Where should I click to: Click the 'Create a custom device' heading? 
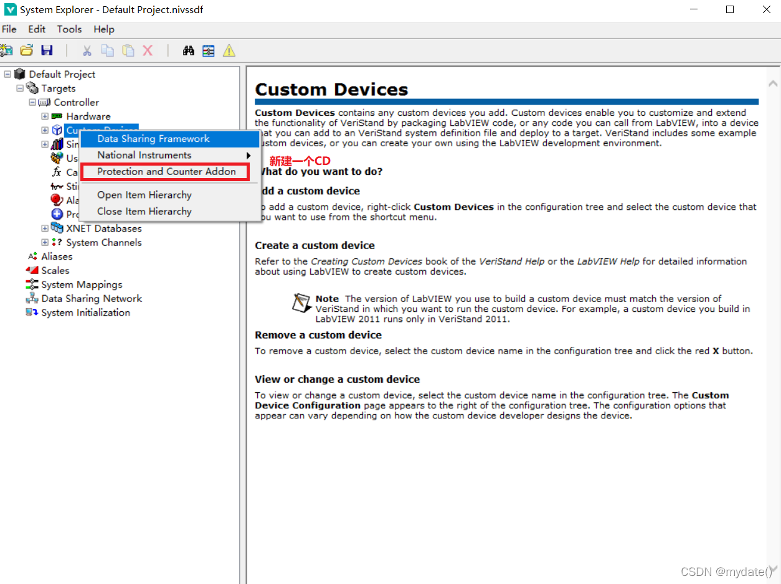(x=315, y=245)
